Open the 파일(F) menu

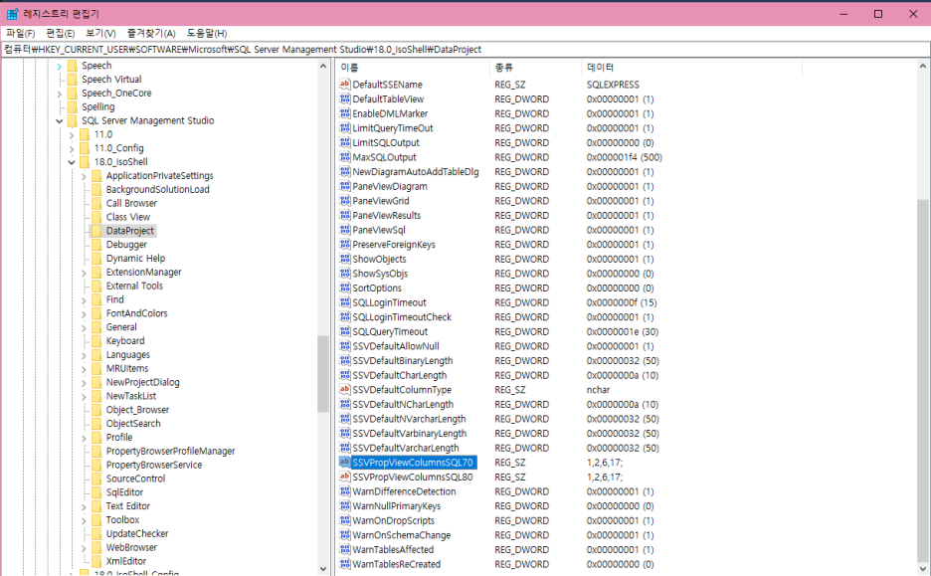pos(20,33)
